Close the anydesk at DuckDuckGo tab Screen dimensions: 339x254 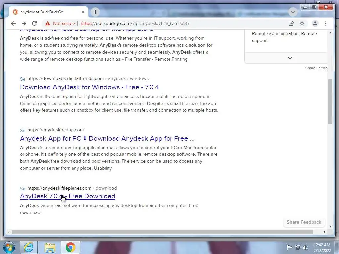point(82,12)
